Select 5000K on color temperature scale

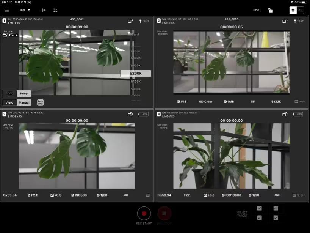pyautogui.click(x=136, y=89)
